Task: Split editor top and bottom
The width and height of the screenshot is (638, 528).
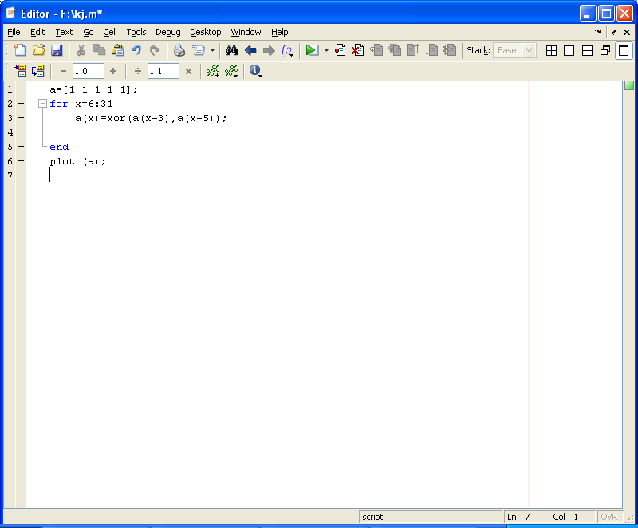Action: tap(587, 50)
